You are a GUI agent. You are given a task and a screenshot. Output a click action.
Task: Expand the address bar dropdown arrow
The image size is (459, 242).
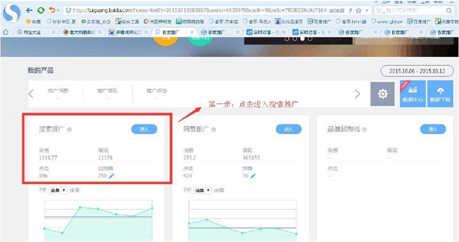pos(367,10)
